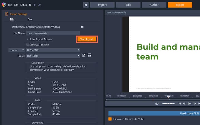The image size is (200, 125).
Task: Click the 00:04:00.00 timeline mark
Action: pos(122,96)
